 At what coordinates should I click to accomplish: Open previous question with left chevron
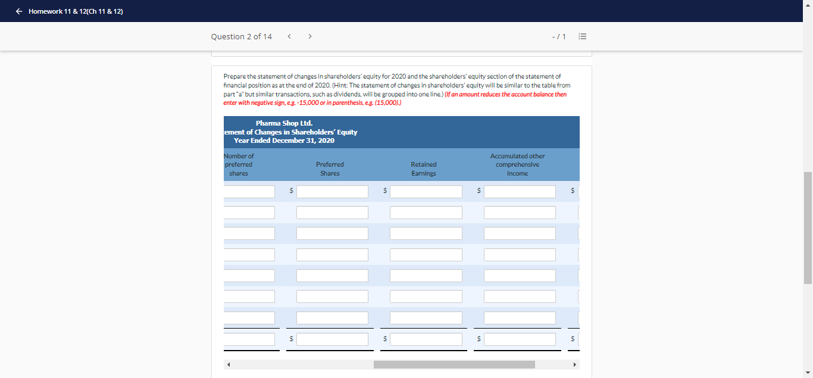point(289,36)
